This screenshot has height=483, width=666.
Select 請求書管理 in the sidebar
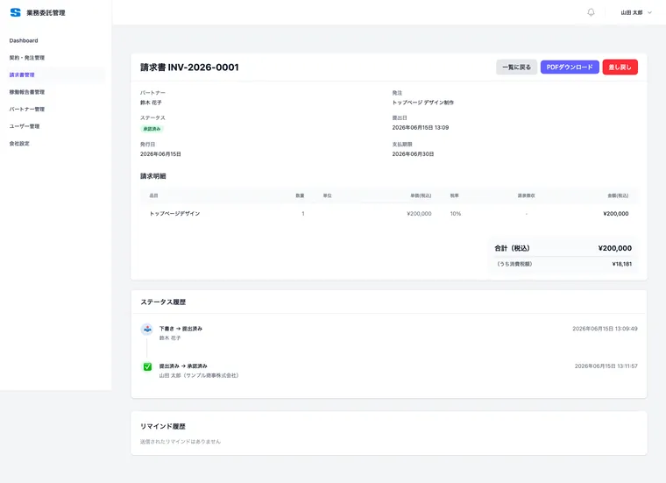tap(22, 75)
